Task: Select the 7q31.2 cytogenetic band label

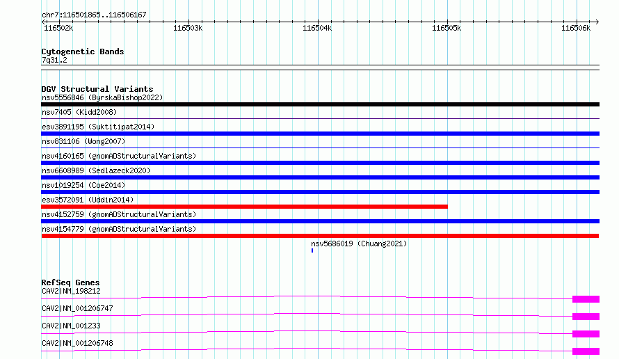Action: [54, 60]
